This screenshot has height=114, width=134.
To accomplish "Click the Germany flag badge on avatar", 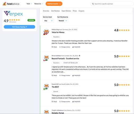I will tap(44, 34).
